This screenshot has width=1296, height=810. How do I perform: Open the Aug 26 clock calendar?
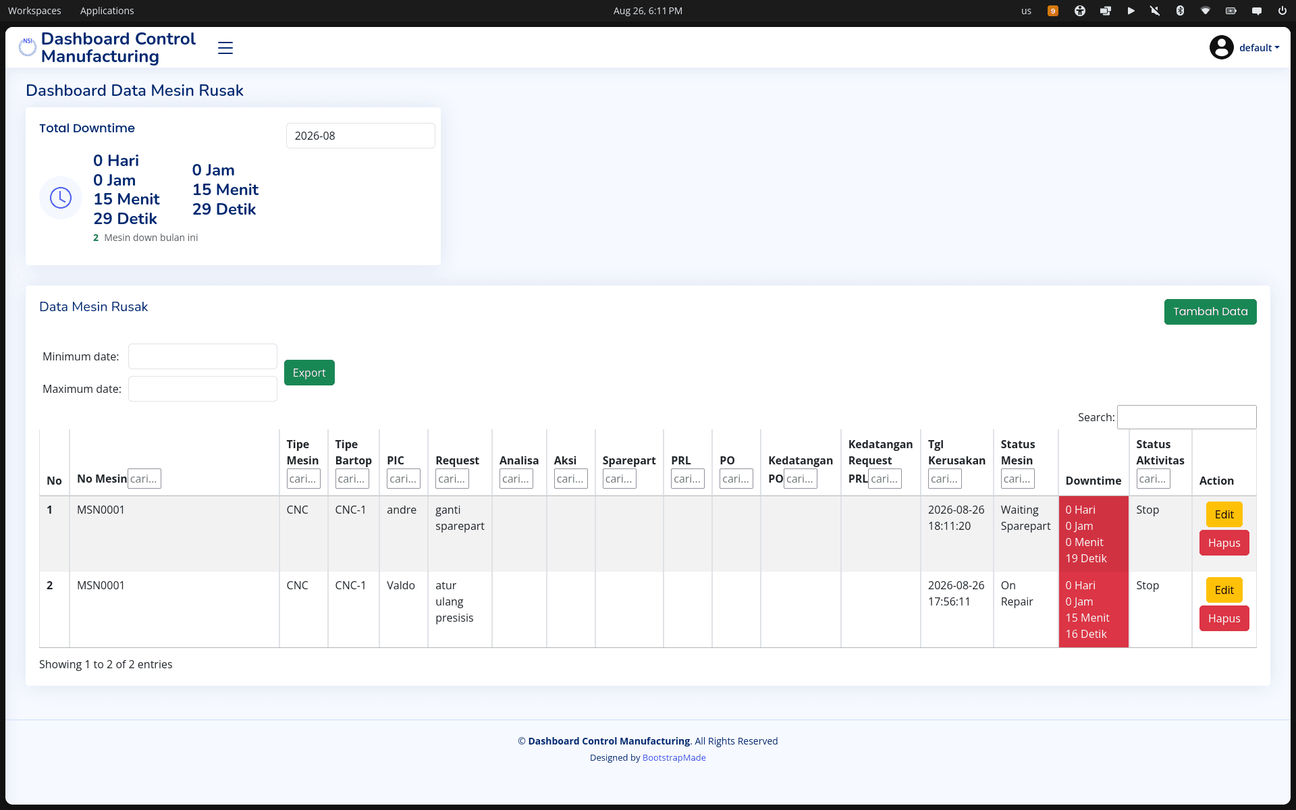[x=647, y=11]
